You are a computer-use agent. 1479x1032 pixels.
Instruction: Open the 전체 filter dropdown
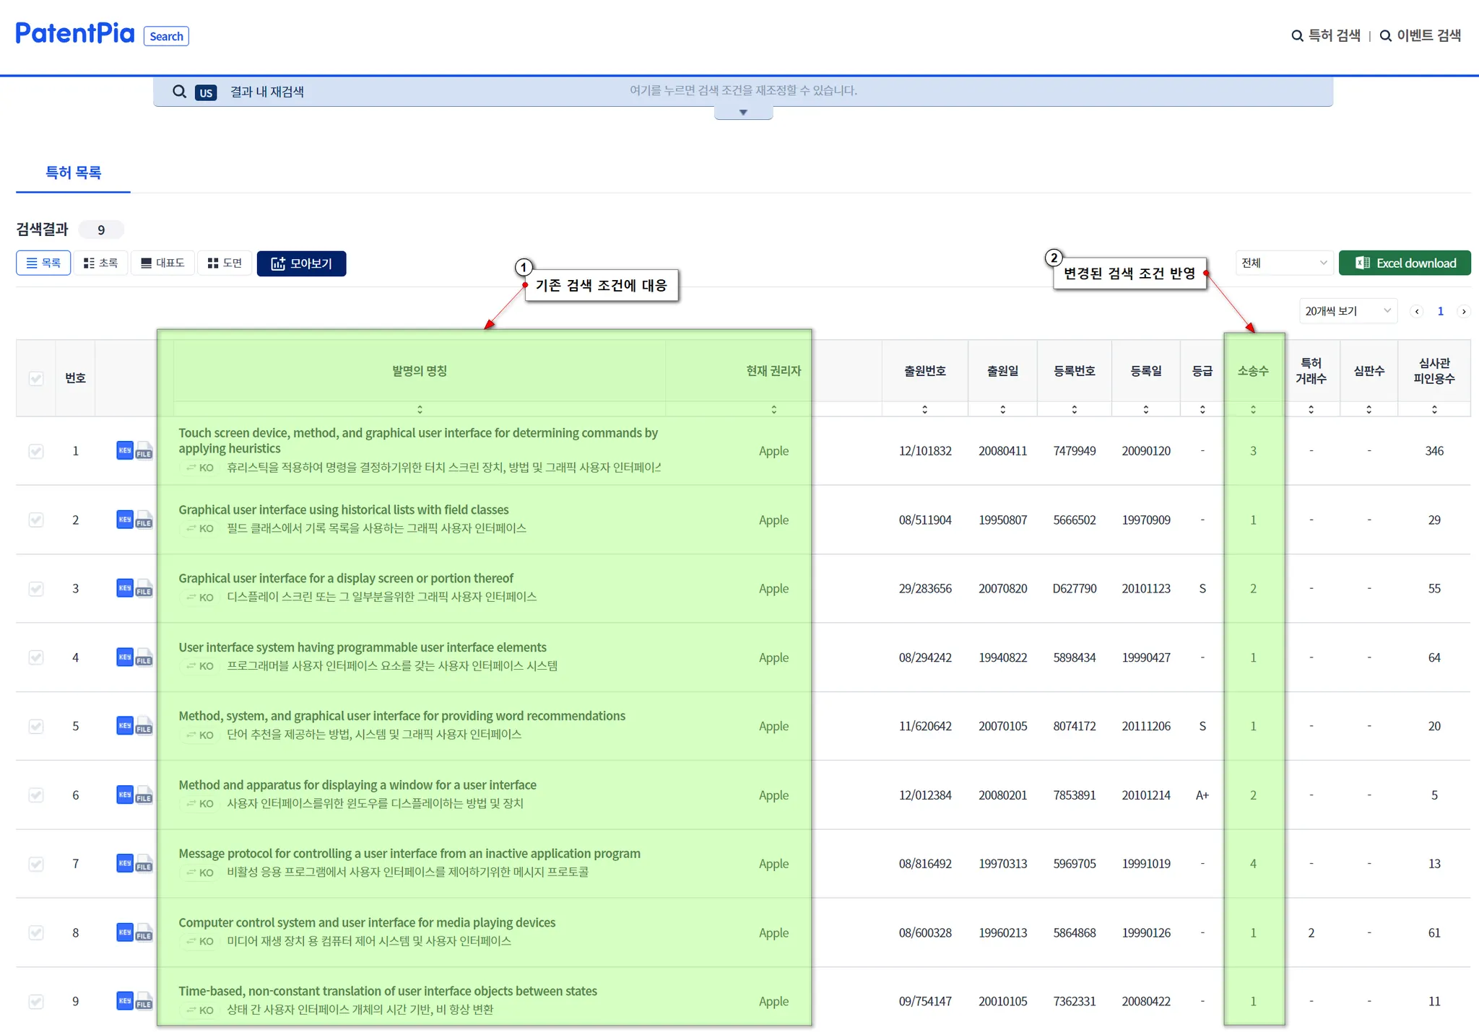point(1283,263)
